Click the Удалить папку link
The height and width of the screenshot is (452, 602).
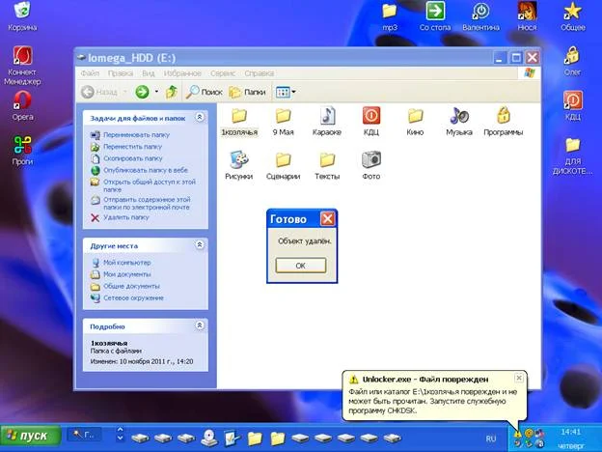click(125, 217)
